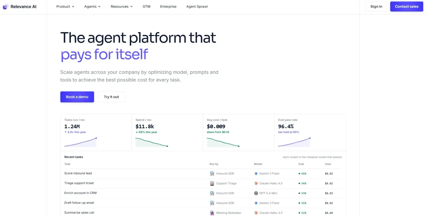Click the 'down from $0.14' text
428x216 pixels.
coord(218,132)
